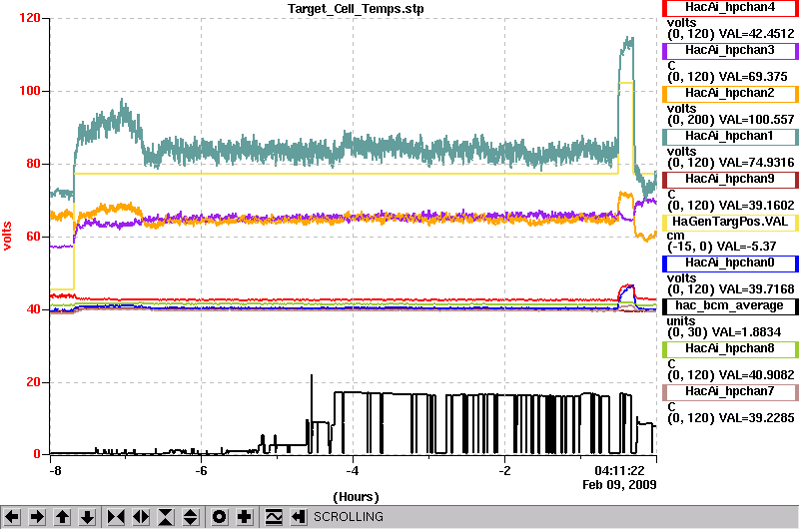This screenshot has height=529, width=799.
Task: Click the -4 hours tick label
Action: pyautogui.click(x=353, y=471)
